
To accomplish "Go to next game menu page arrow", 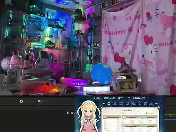I will [157, 103].
